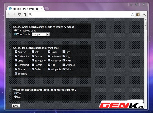Disable the eBay search engine
153x113 pixels.
point(16,60)
